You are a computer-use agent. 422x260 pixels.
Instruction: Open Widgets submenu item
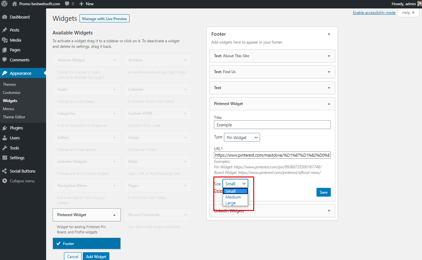click(10, 101)
